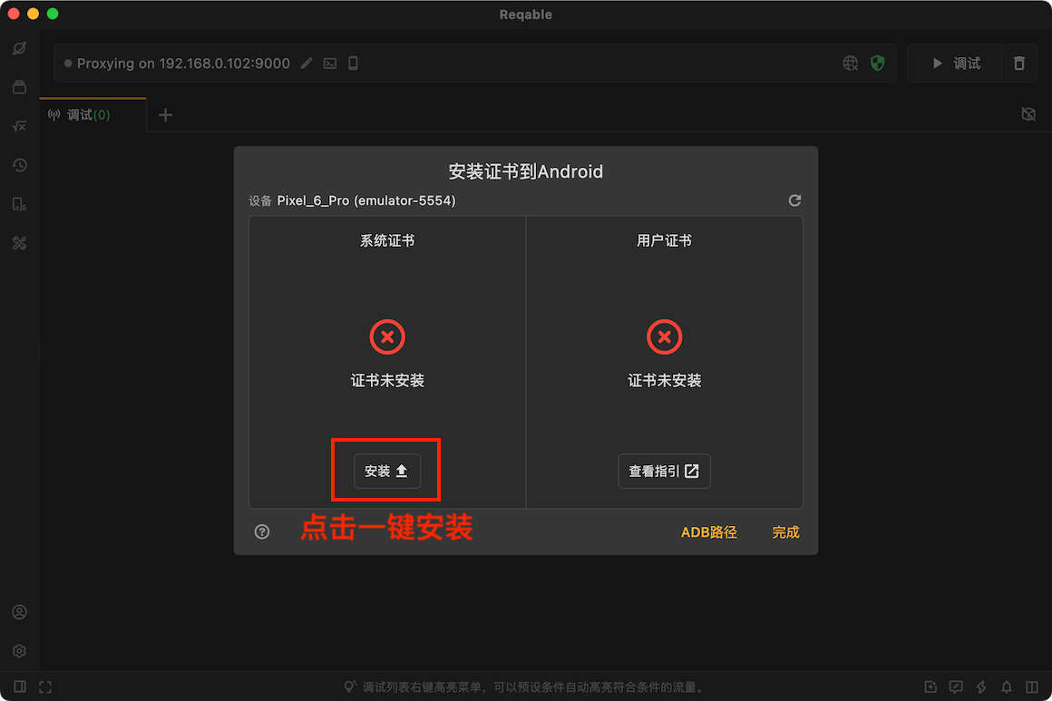
Task: Clear traffic with the trash can icon
Action: (1019, 63)
